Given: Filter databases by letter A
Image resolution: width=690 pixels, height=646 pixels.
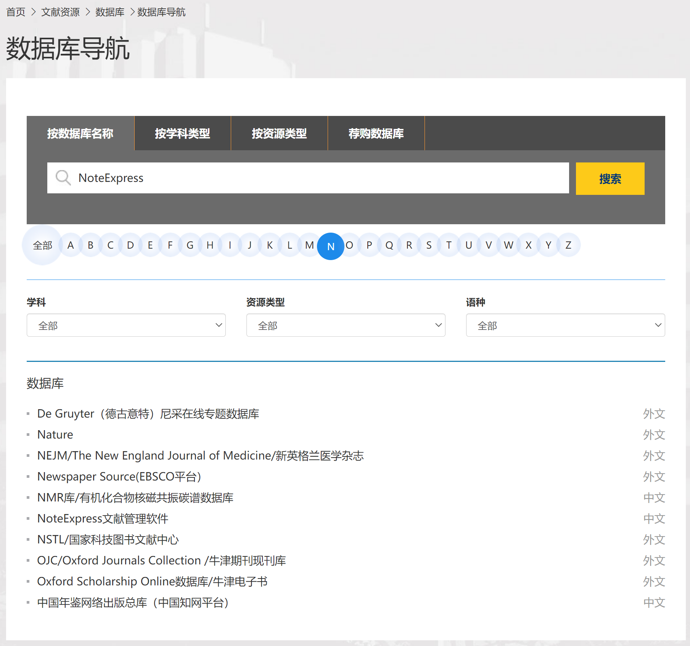Looking at the screenshot, I should point(71,245).
